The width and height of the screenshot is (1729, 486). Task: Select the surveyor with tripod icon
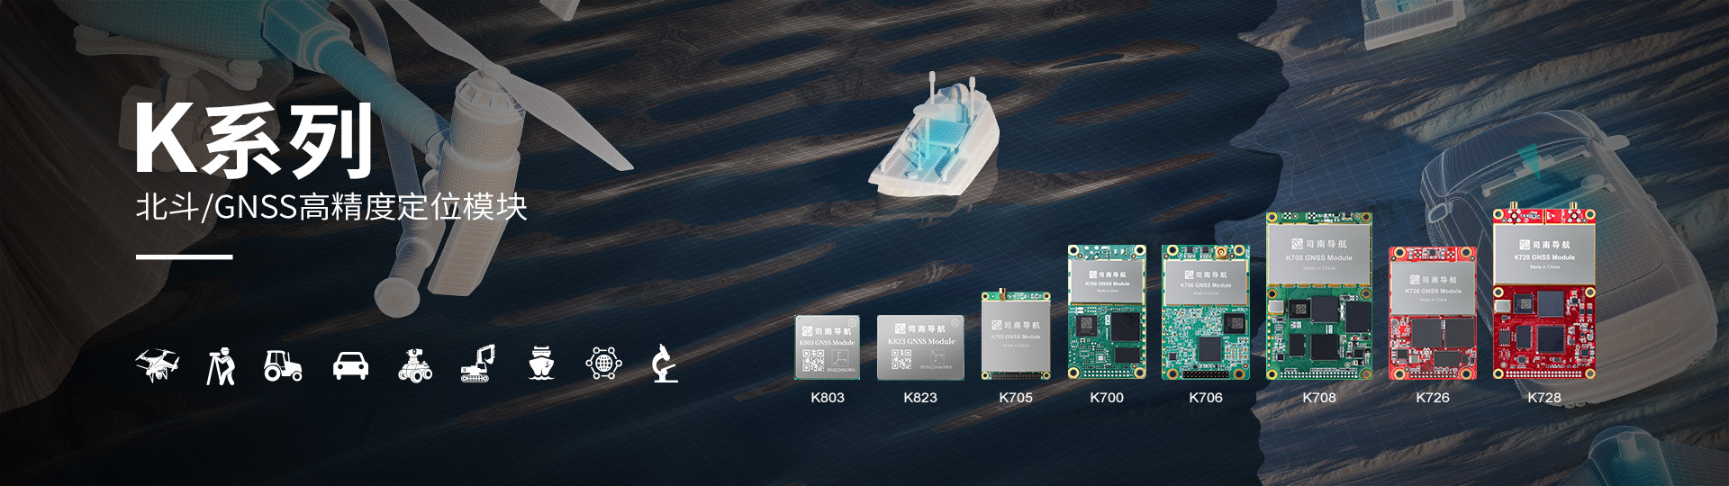coord(220,365)
